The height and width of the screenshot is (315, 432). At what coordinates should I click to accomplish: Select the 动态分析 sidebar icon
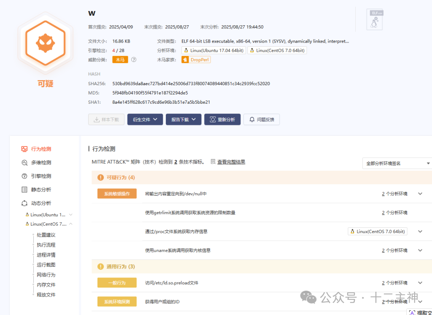[x=24, y=203]
